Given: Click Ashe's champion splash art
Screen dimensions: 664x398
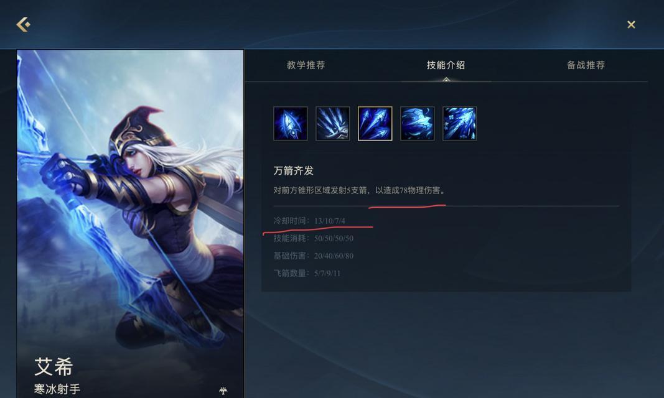Looking at the screenshot, I should [131, 203].
